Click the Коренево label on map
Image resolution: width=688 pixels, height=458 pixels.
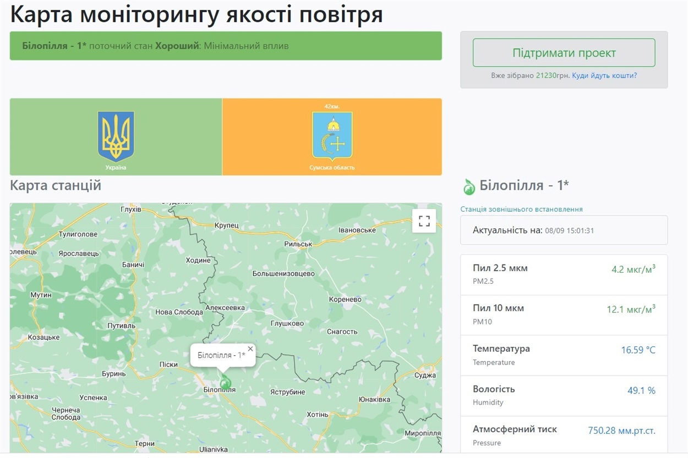345,299
